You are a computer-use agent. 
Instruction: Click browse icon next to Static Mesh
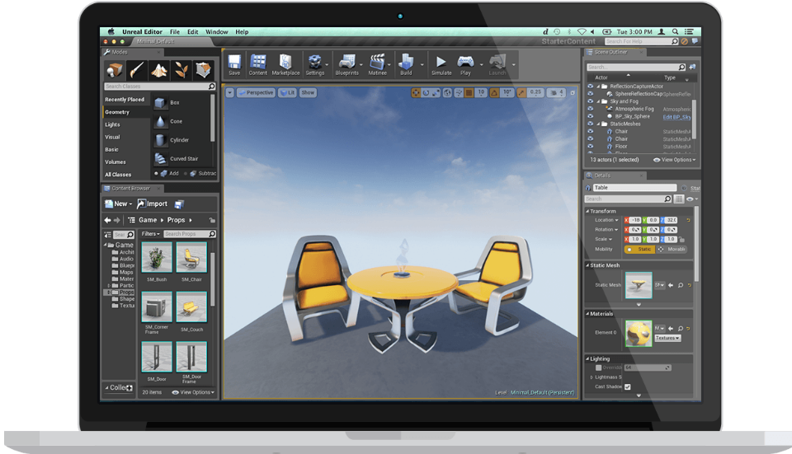(681, 286)
